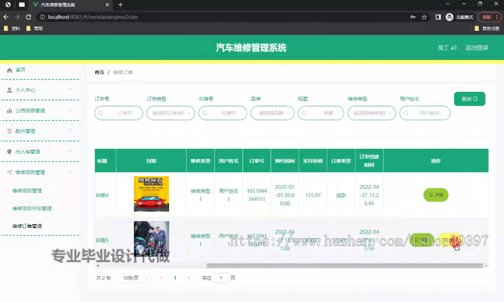This screenshot has height=302, width=504.
Task: Open the 标题5 mechanics cover thumbnail
Action: pos(151,238)
